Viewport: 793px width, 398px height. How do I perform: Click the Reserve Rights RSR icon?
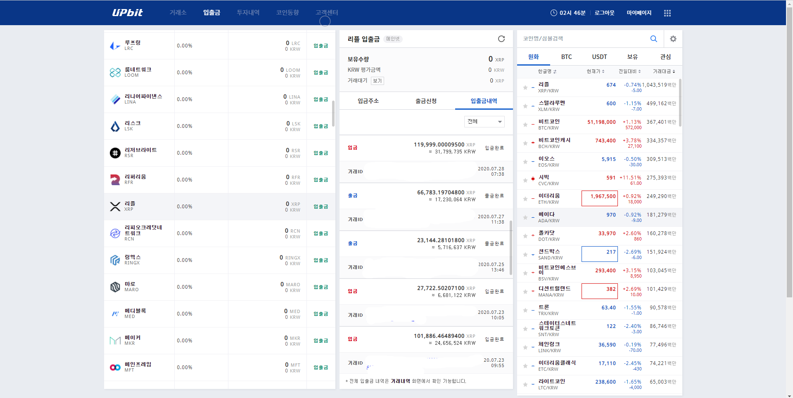115,153
